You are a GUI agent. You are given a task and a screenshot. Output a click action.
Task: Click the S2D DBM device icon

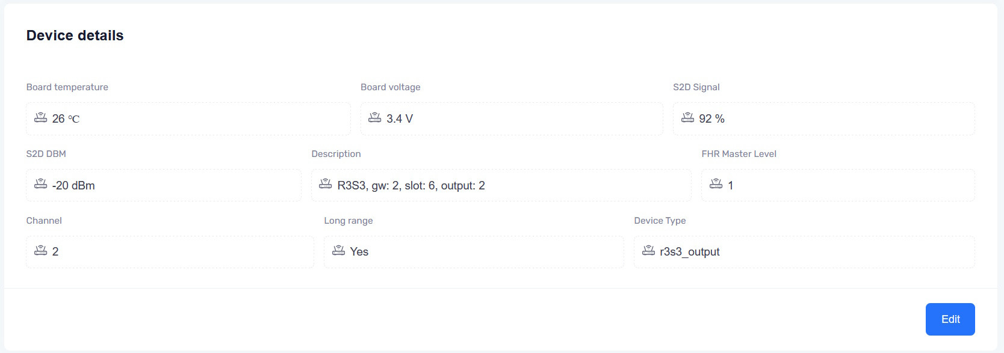(x=40, y=185)
